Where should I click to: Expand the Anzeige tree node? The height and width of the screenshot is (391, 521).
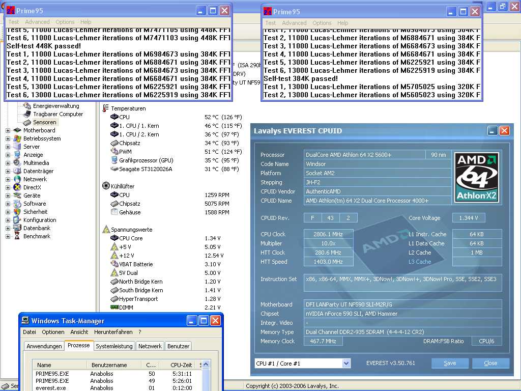pos(8,155)
